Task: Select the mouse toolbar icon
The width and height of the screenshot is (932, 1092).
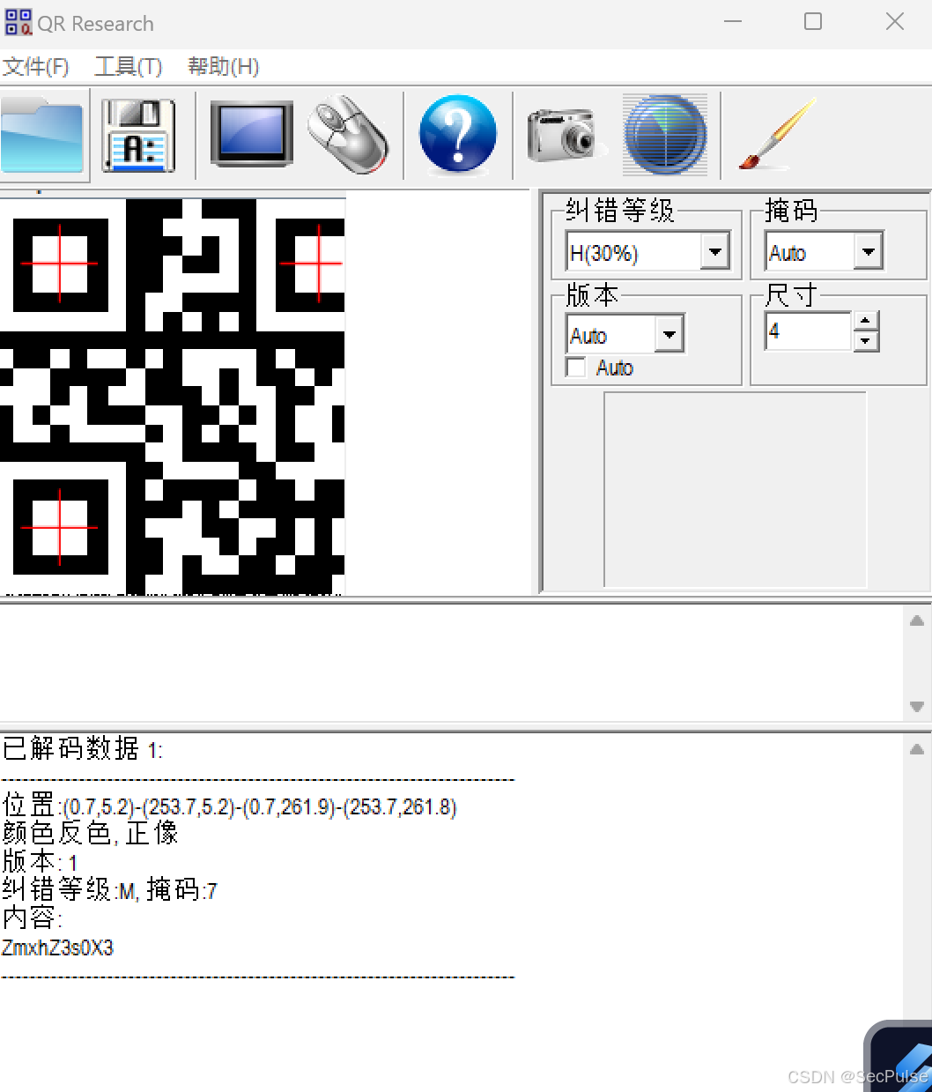Action: (349, 134)
